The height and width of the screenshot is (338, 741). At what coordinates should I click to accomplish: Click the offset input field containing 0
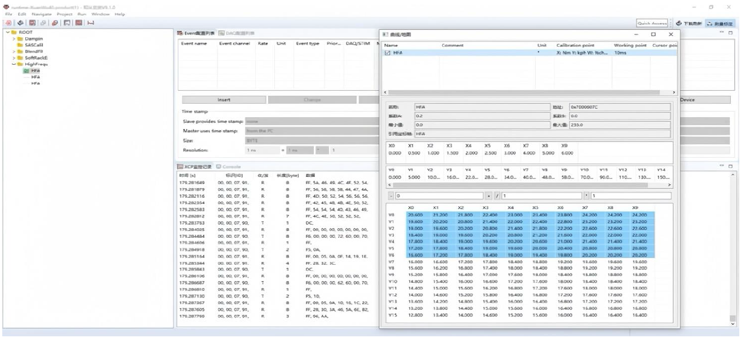pyautogui.click(x=439, y=196)
